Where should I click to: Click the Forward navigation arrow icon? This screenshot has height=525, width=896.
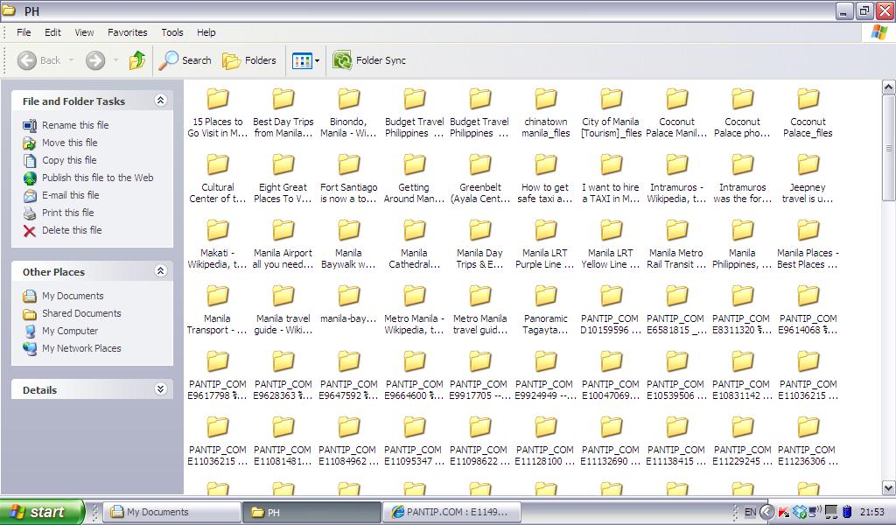click(95, 60)
